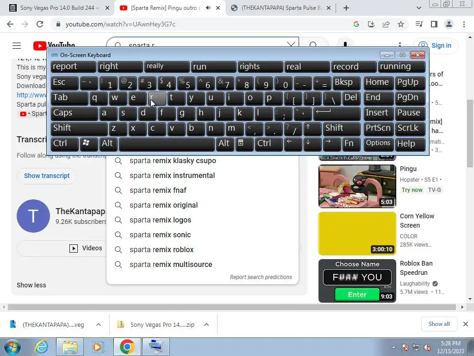This screenshot has height=356, width=474.
Task: Expand the tab search chevron in Chrome
Action: click(418, 8)
